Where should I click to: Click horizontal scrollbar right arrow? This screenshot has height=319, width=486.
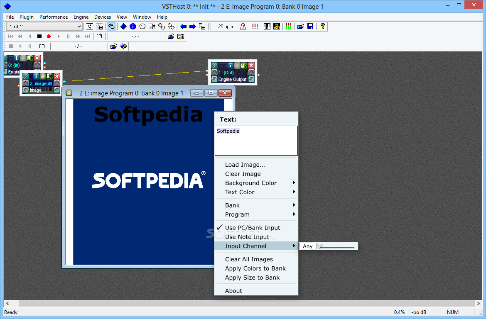[x=478, y=303]
